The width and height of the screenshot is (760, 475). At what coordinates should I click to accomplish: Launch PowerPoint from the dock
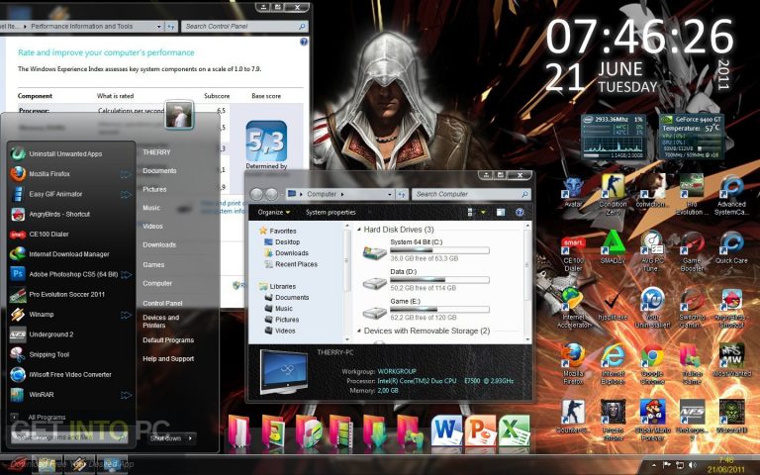coord(480,430)
